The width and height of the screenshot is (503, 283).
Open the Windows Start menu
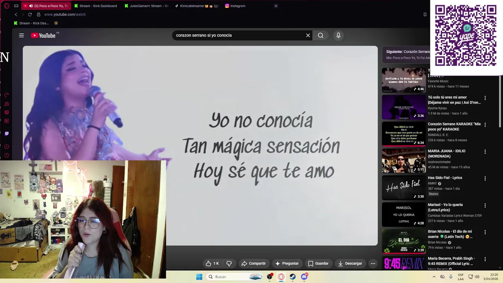pyautogui.click(x=199, y=277)
